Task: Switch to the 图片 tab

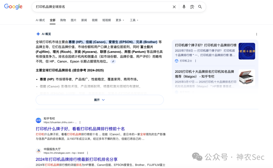Action: click(74, 20)
